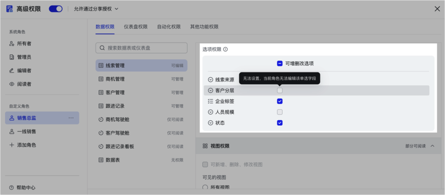Screen dimensions: 445x195
Task: Toggle the 客户分层 checkbox
Action: pyautogui.click(x=280, y=91)
